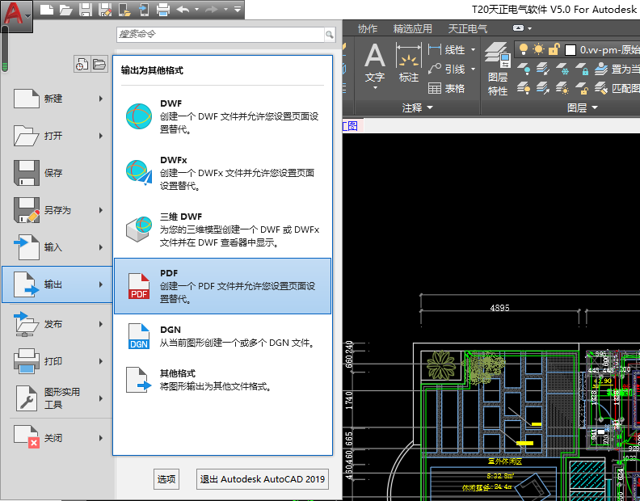Click the 表格 table button
The width and height of the screenshot is (640, 501).
coord(447,88)
